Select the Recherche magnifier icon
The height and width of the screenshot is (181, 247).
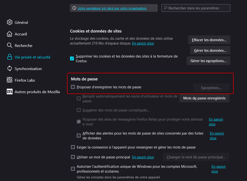pyautogui.click(x=9, y=46)
